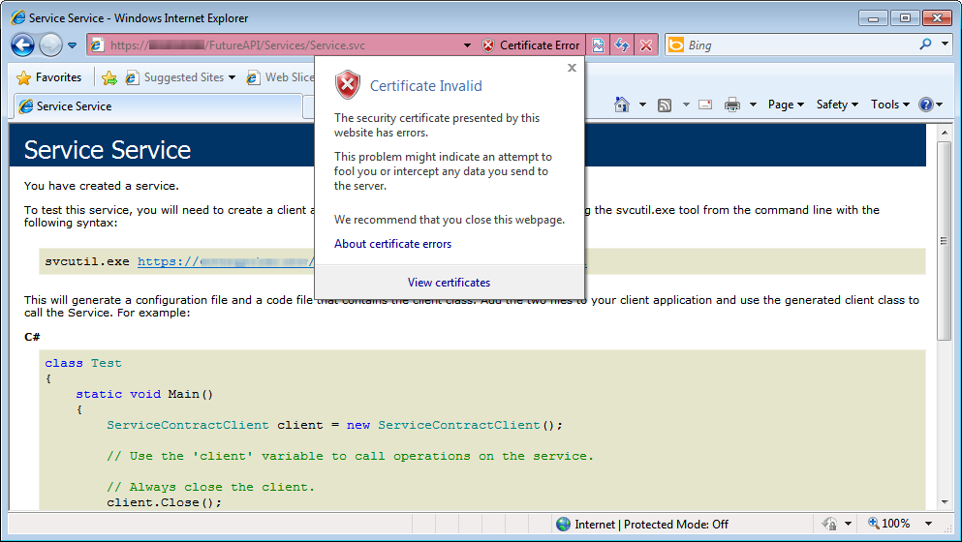
Task: Click the Print icon in command bar
Action: (x=733, y=105)
